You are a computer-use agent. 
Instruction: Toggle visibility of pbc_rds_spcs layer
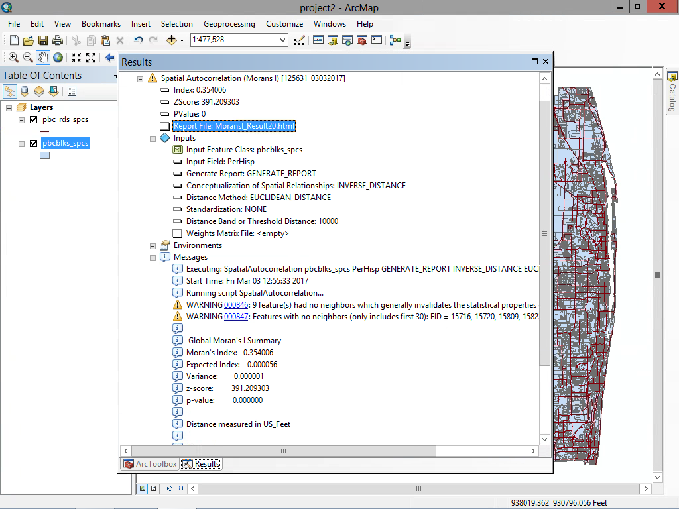(x=33, y=120)
